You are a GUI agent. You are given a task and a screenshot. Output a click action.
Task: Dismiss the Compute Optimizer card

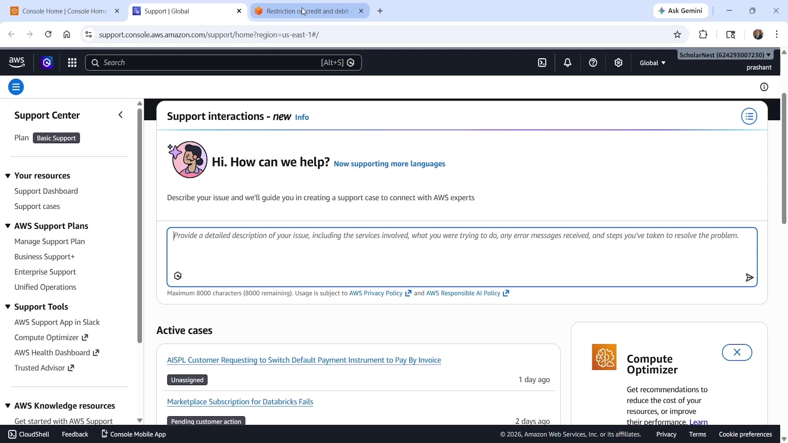click(737, 352)
